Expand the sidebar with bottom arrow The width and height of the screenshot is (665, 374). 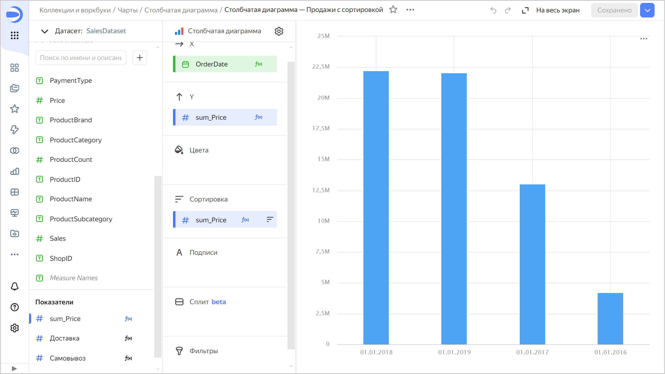coord(14,369)
